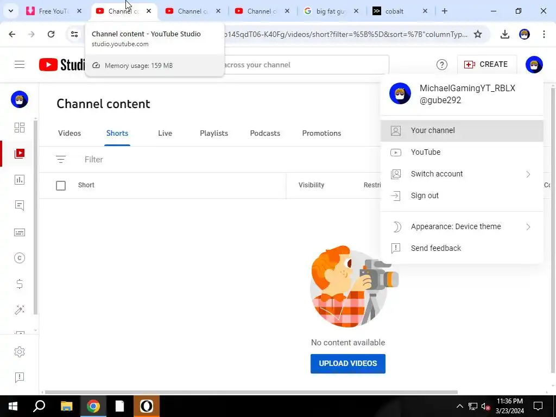Open the tab search dropdown arrow
This screenshot has height=417, width=556.
tap(11, 11)
